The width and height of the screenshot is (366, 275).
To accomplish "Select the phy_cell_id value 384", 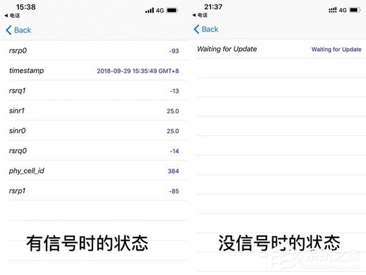I will [x=173, y=171].
